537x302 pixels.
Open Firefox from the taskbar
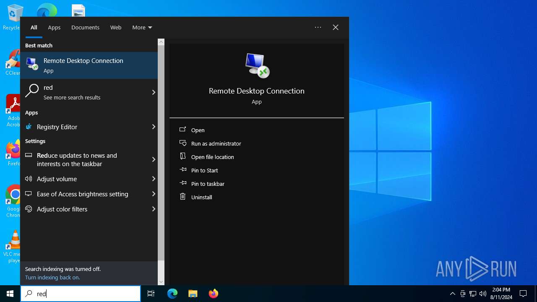[214, 294]
